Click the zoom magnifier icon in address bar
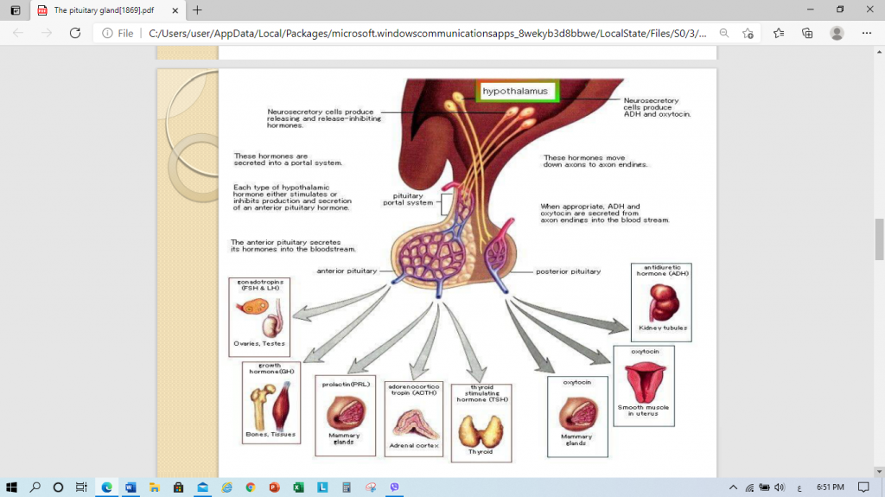The height and width of the screenshot is (497, 885). tap(723, 33)
